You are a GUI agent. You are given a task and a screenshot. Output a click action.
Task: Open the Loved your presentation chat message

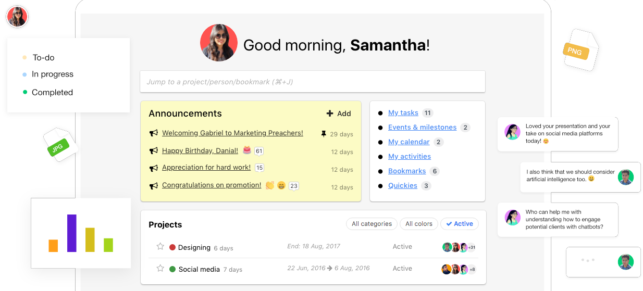[x=558, y=134]
